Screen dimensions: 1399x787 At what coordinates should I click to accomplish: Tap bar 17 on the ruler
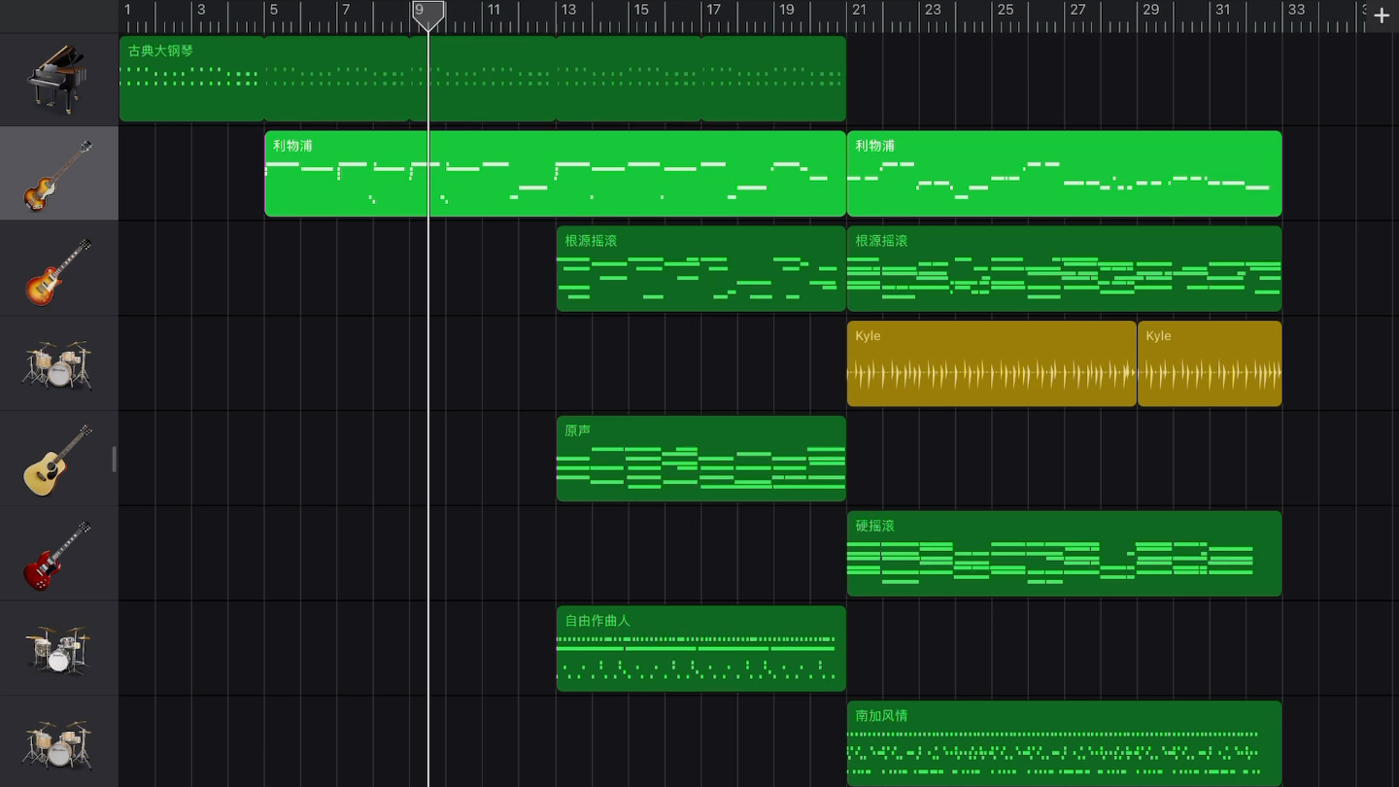[714, 10]
